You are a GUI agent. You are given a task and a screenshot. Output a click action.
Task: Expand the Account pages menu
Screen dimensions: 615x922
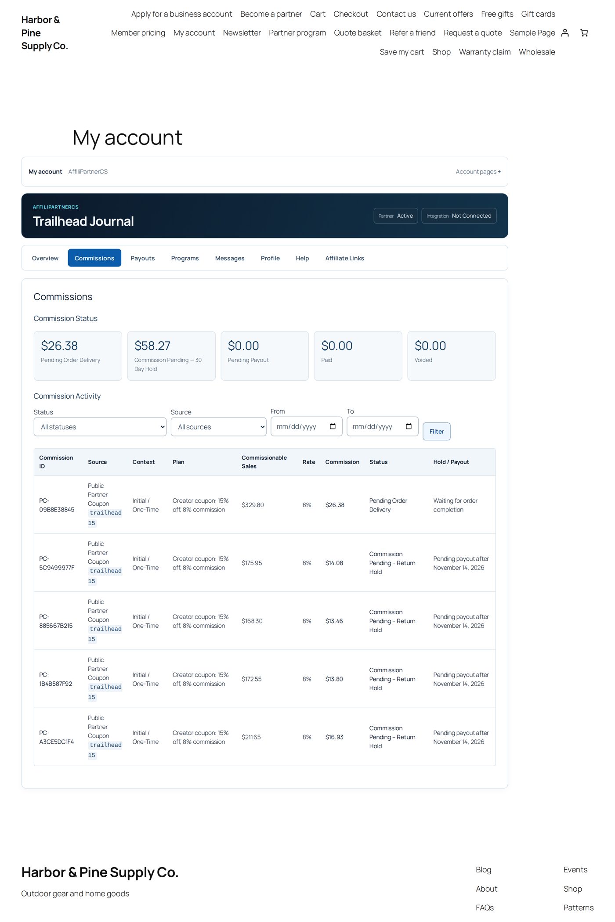[478, 172]
